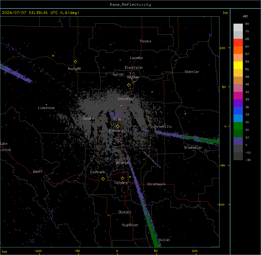The width and height of the screenshot is (261, 255).
Task: Select the Lacombe city label
Action: (x=136, y=58)
